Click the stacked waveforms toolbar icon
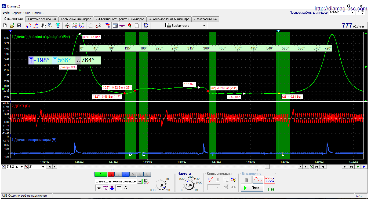Image resolution: width=371 pixels, height=199 pixels. coord(75,26)
